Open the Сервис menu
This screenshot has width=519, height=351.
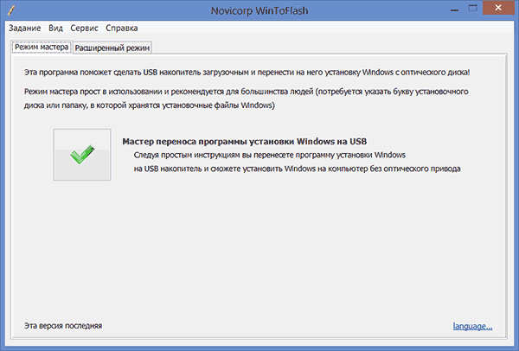(84, 29)
